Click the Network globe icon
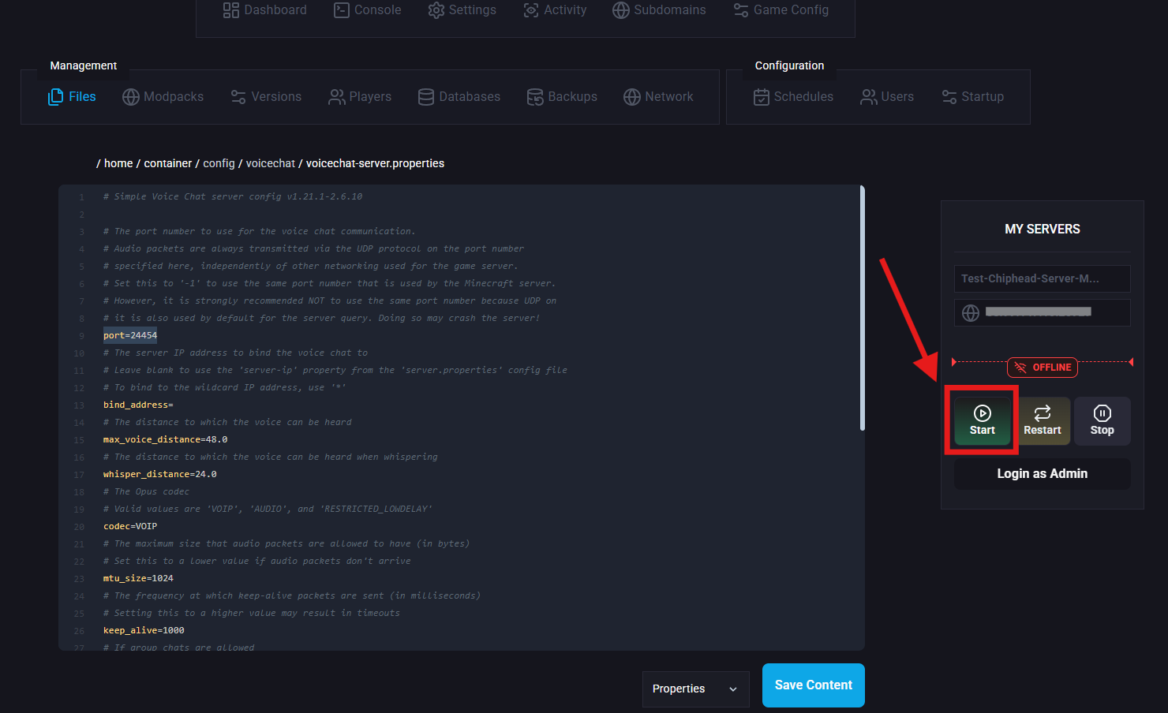This screenshot has height=713, width=1168. 632,97
